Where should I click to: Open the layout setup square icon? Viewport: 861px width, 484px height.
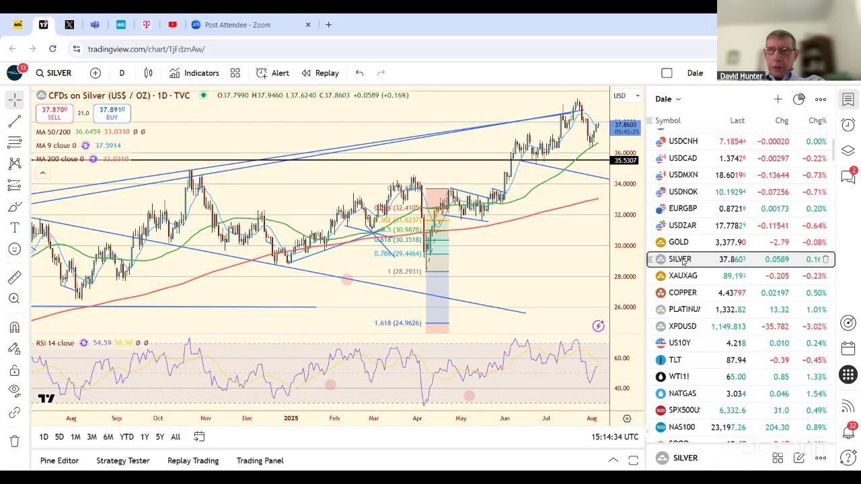pos(667,73)
